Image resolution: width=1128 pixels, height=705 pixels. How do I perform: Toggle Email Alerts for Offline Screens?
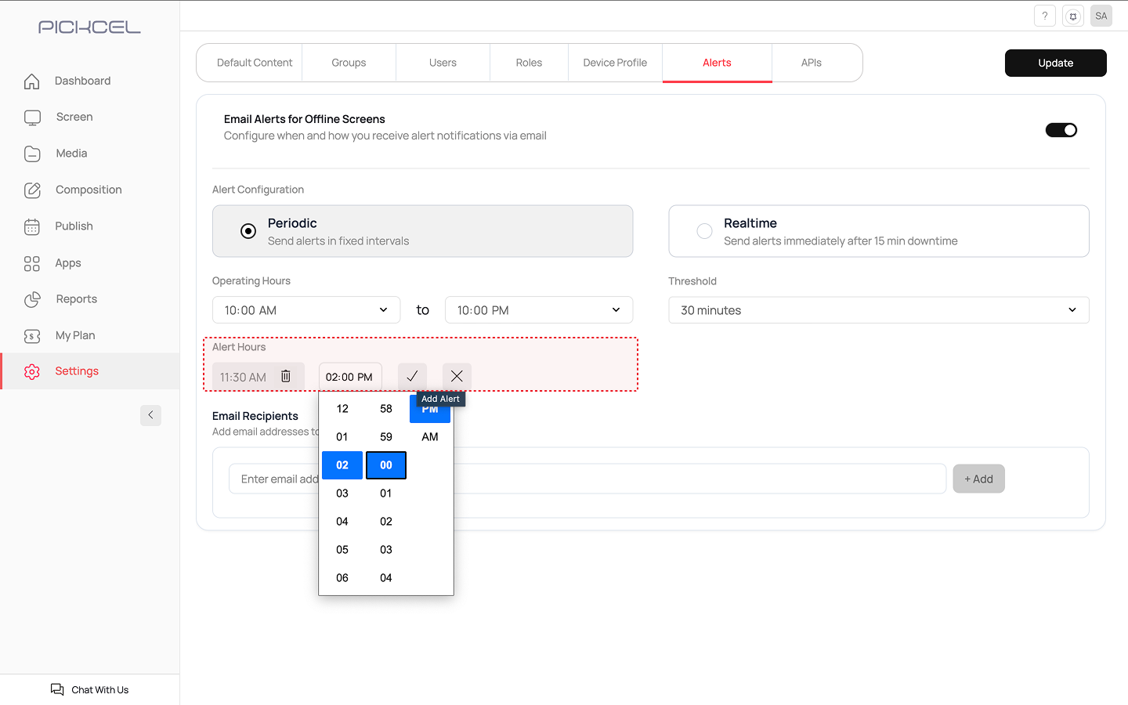1061,130
